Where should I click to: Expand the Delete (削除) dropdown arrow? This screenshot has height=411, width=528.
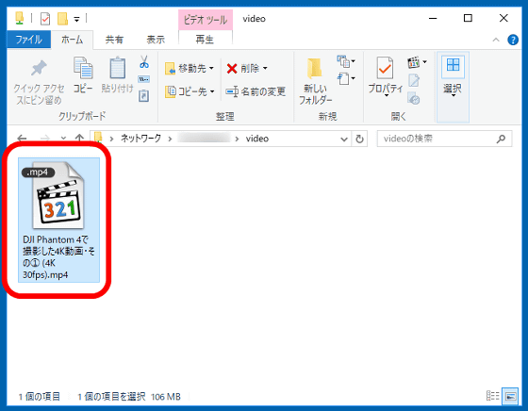coord(265,68)
